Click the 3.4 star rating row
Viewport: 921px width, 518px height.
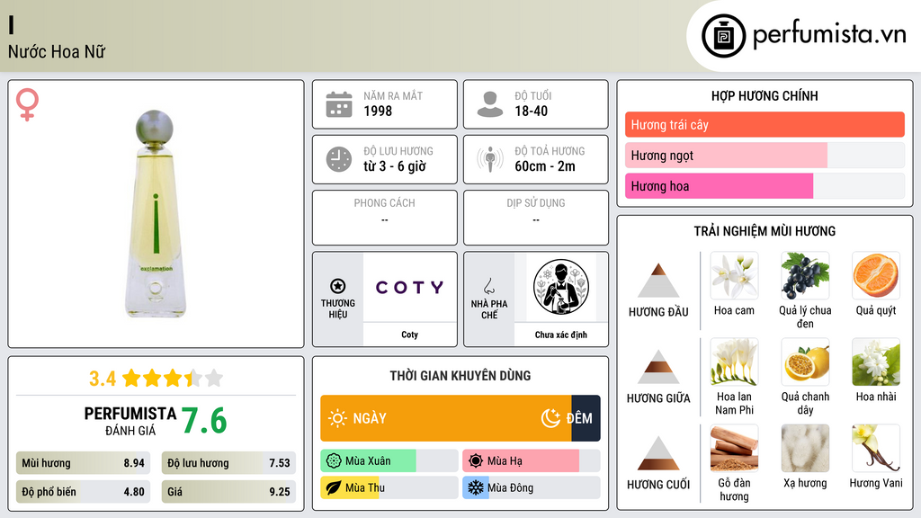coord(156,379)
